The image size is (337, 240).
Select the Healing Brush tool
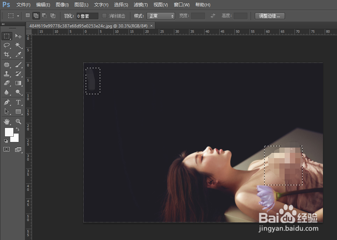click(7, 64)
